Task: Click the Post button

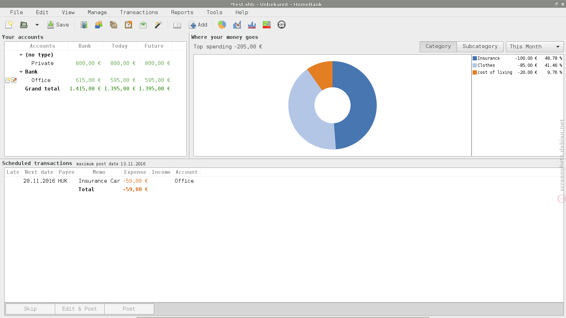Action: tap(129, 309)
